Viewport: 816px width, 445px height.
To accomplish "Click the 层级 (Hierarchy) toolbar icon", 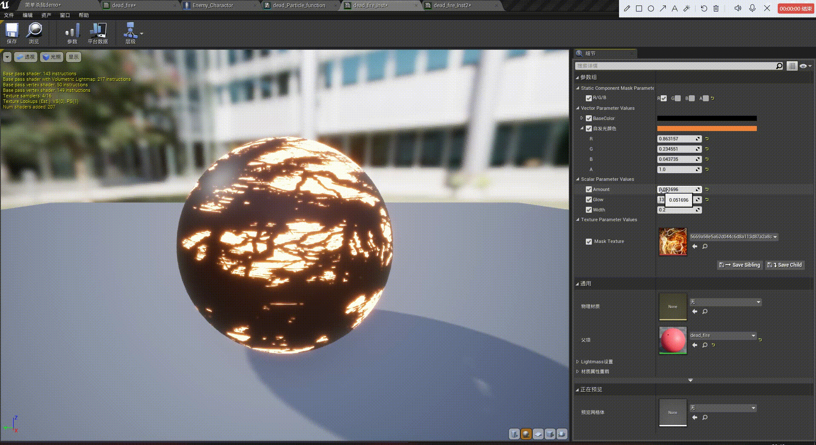I will [x=131, y=33].
